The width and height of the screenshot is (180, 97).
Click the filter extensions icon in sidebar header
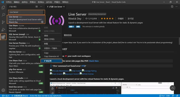click(x=37, y=6)
